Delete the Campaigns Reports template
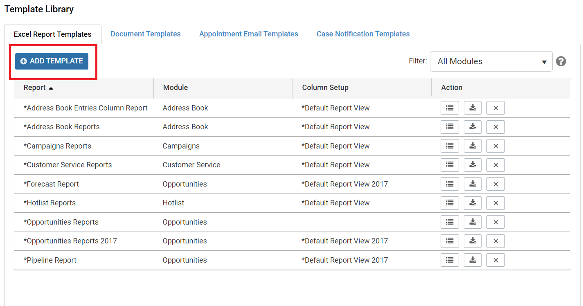The image size is (583, 306). coord(495,146)
